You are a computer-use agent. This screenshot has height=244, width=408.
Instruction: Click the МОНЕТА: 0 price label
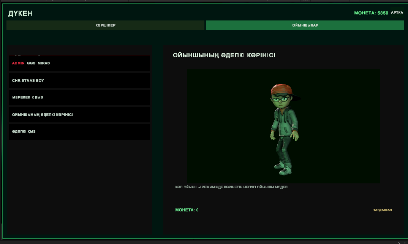click(x=187, y=210)
